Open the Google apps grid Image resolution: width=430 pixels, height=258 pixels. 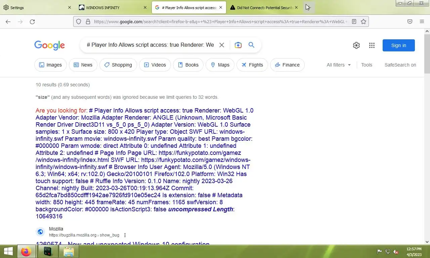372,45
